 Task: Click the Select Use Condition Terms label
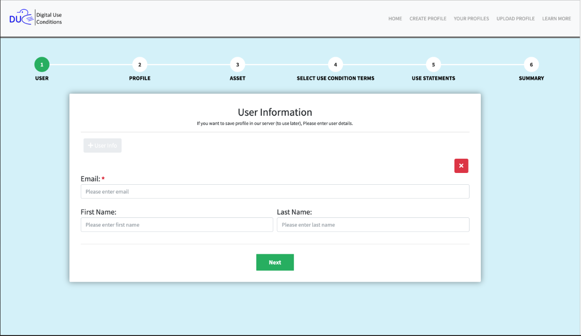pyautogui.click(x=335, y=78)
